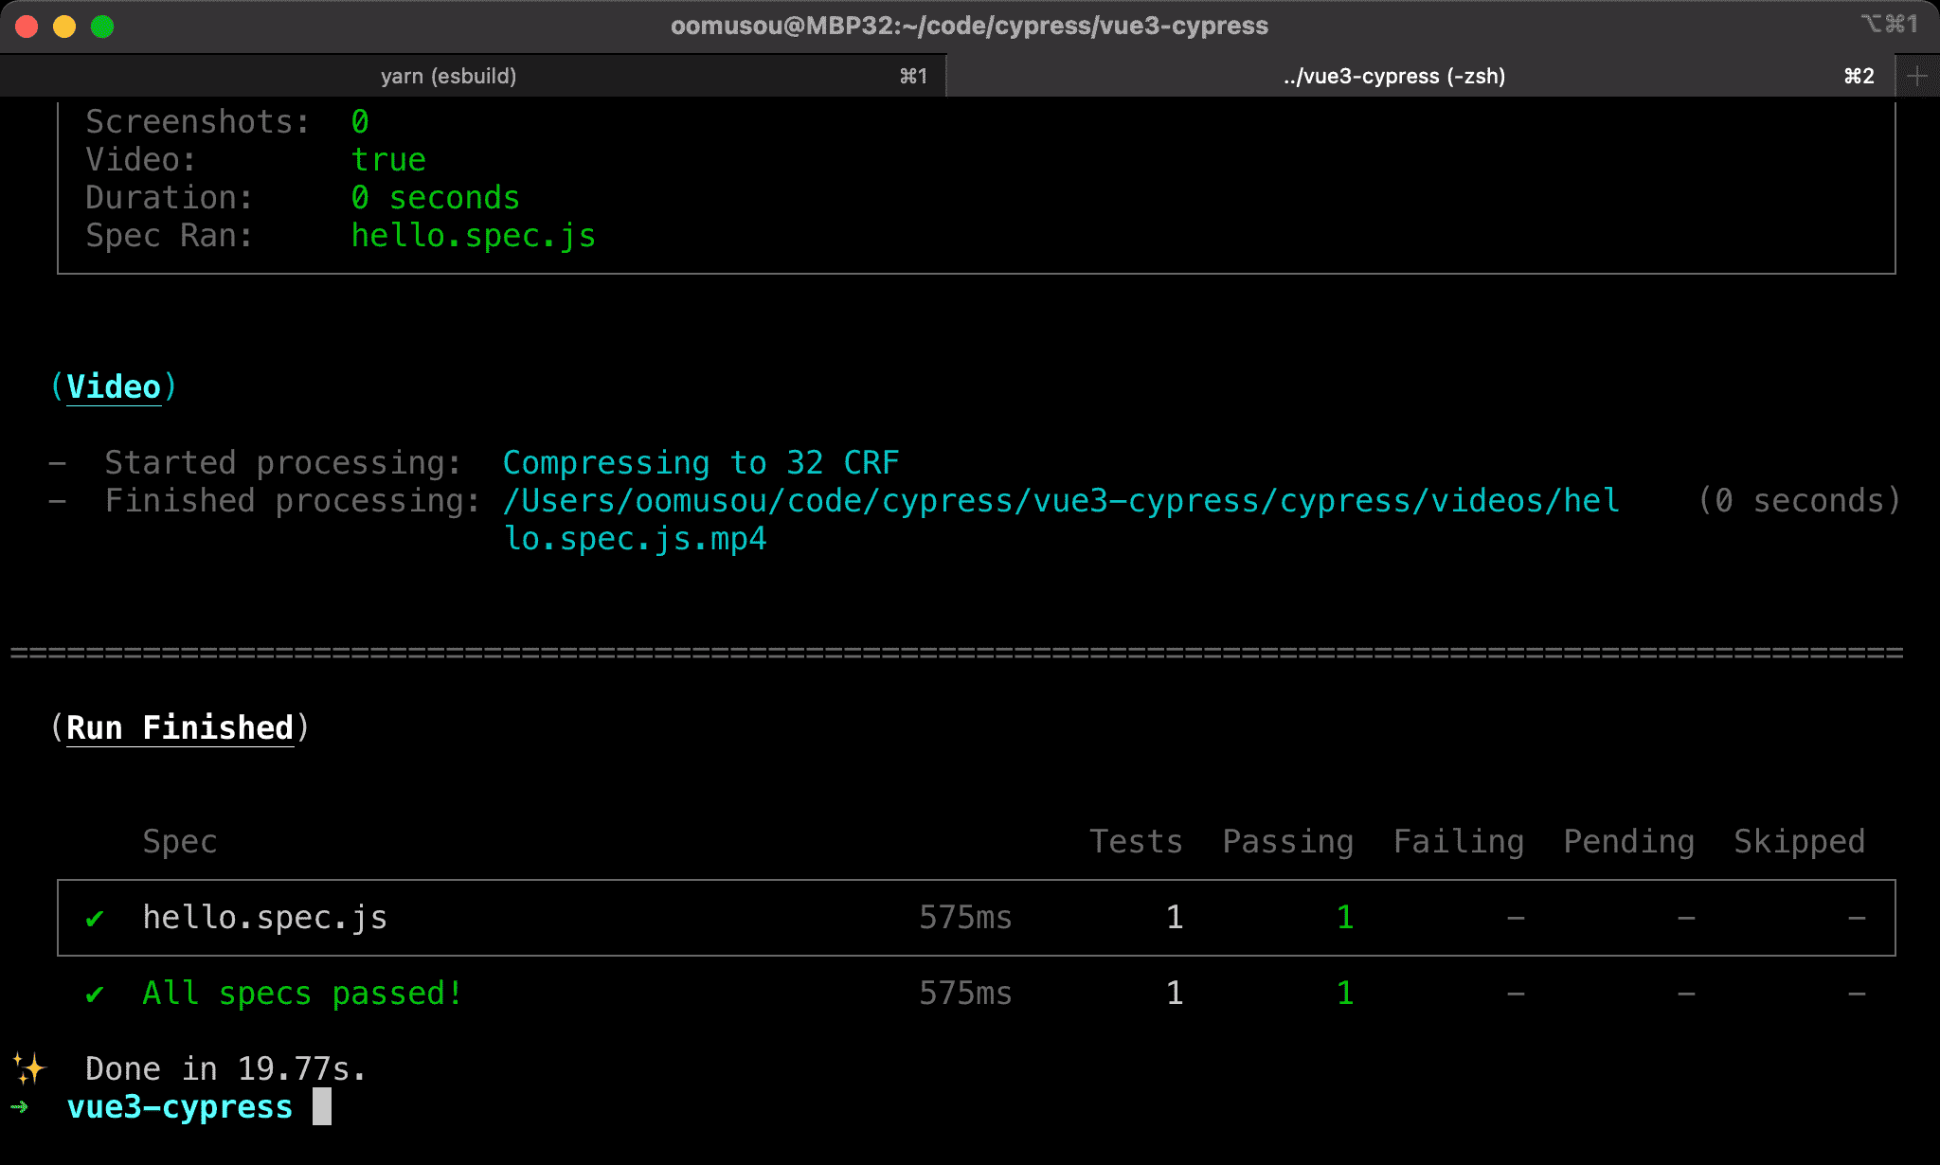Image resolution: width=1940 pixels, height=1165 pixels.
Task: Click the green checkmark beside All specs passed
Action: point(95,994)
